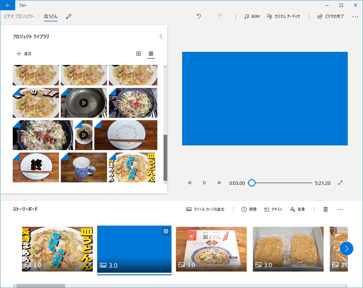Step back one frame in preview
This screenshot has width=363, height=288.
[189, 183]
